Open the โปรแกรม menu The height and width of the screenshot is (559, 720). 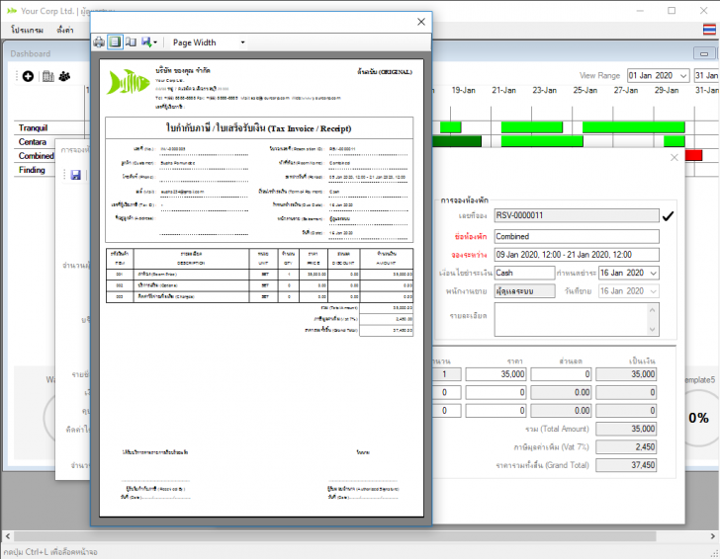28,31
